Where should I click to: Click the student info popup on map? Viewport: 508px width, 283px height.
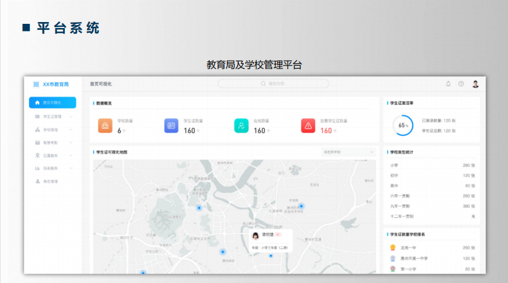(269, 240)
